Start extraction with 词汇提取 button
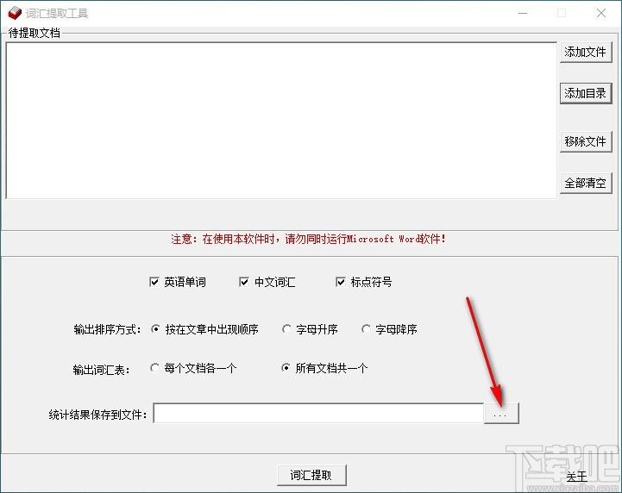Viewport: 622px width, 493px height. (311, 475)
